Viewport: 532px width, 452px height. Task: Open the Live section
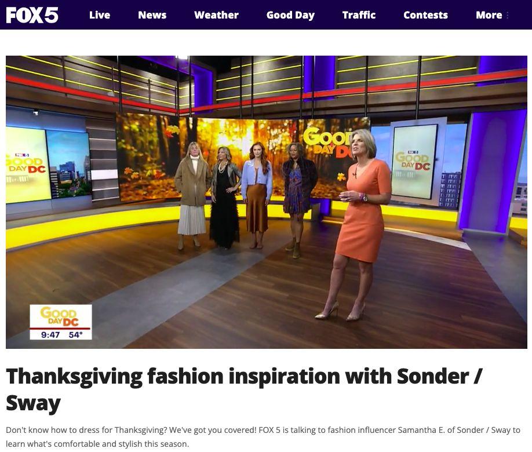100,15
